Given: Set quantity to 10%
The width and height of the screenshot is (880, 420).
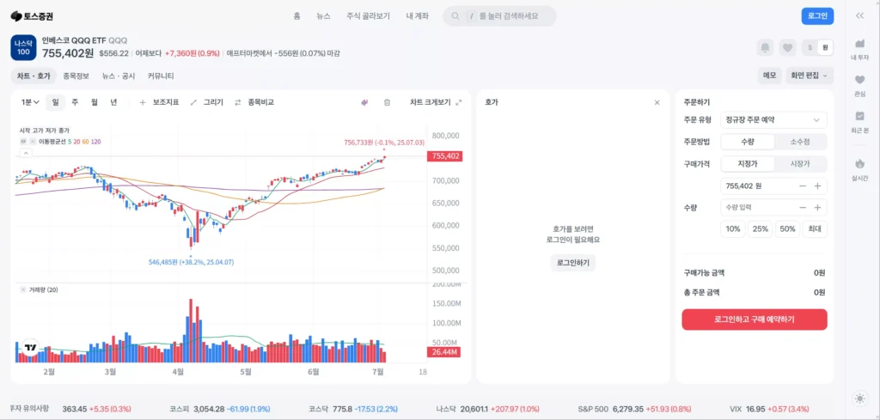Looking at the screenshot, I should coord(733,229).
